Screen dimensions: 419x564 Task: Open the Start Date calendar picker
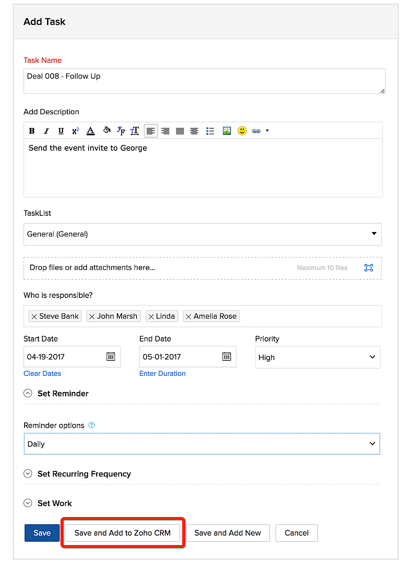pos(111,357)
